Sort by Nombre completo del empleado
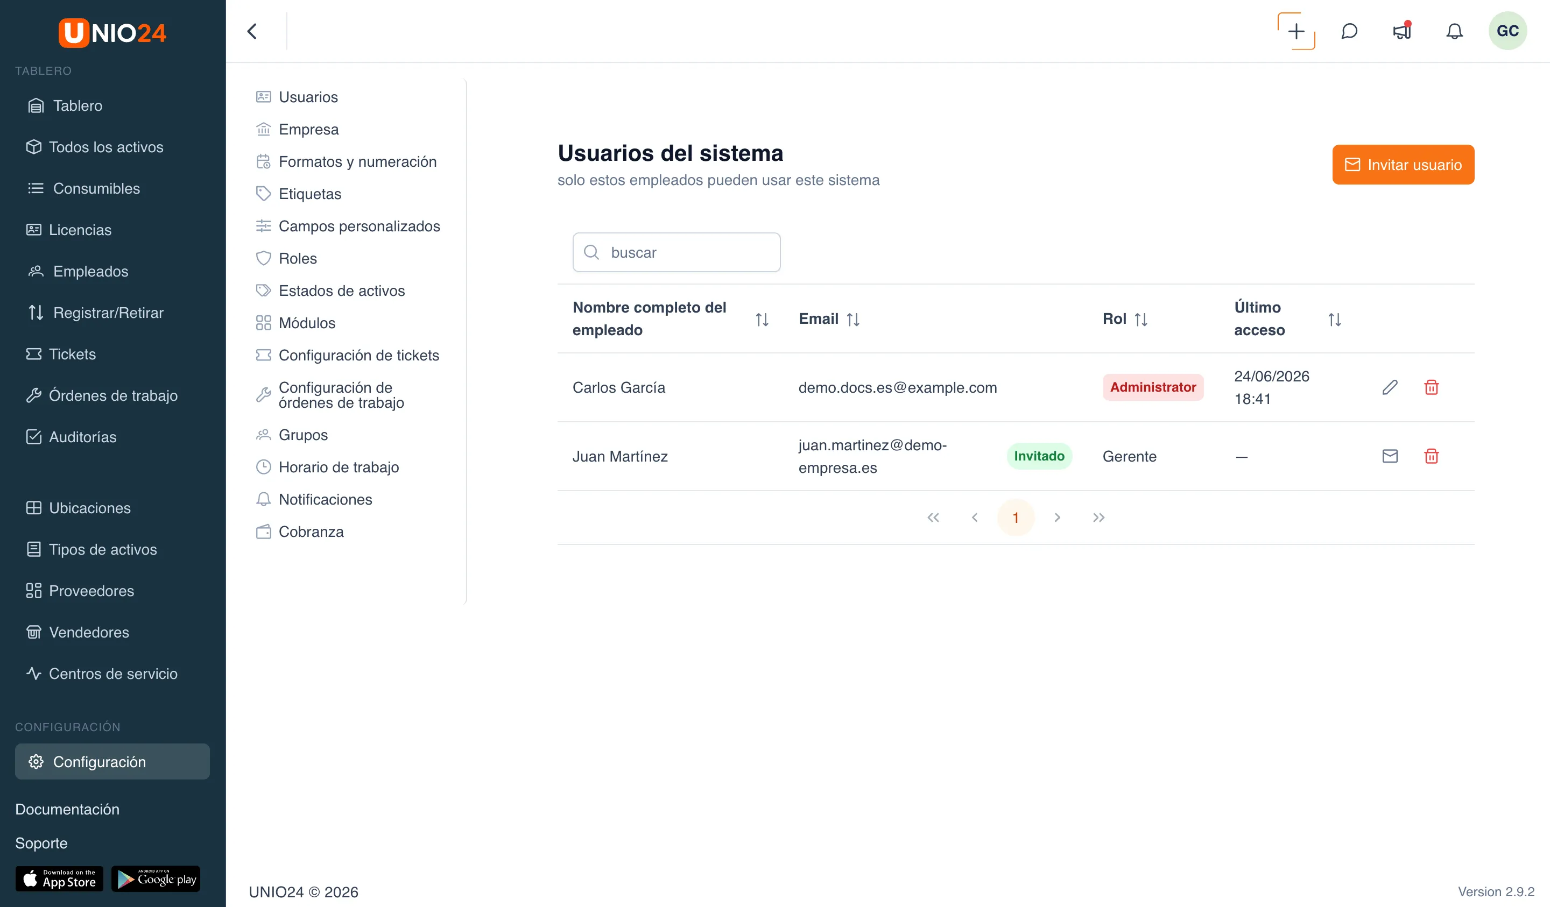This screenshot has height=907, width=1550. tap(762, 319)
